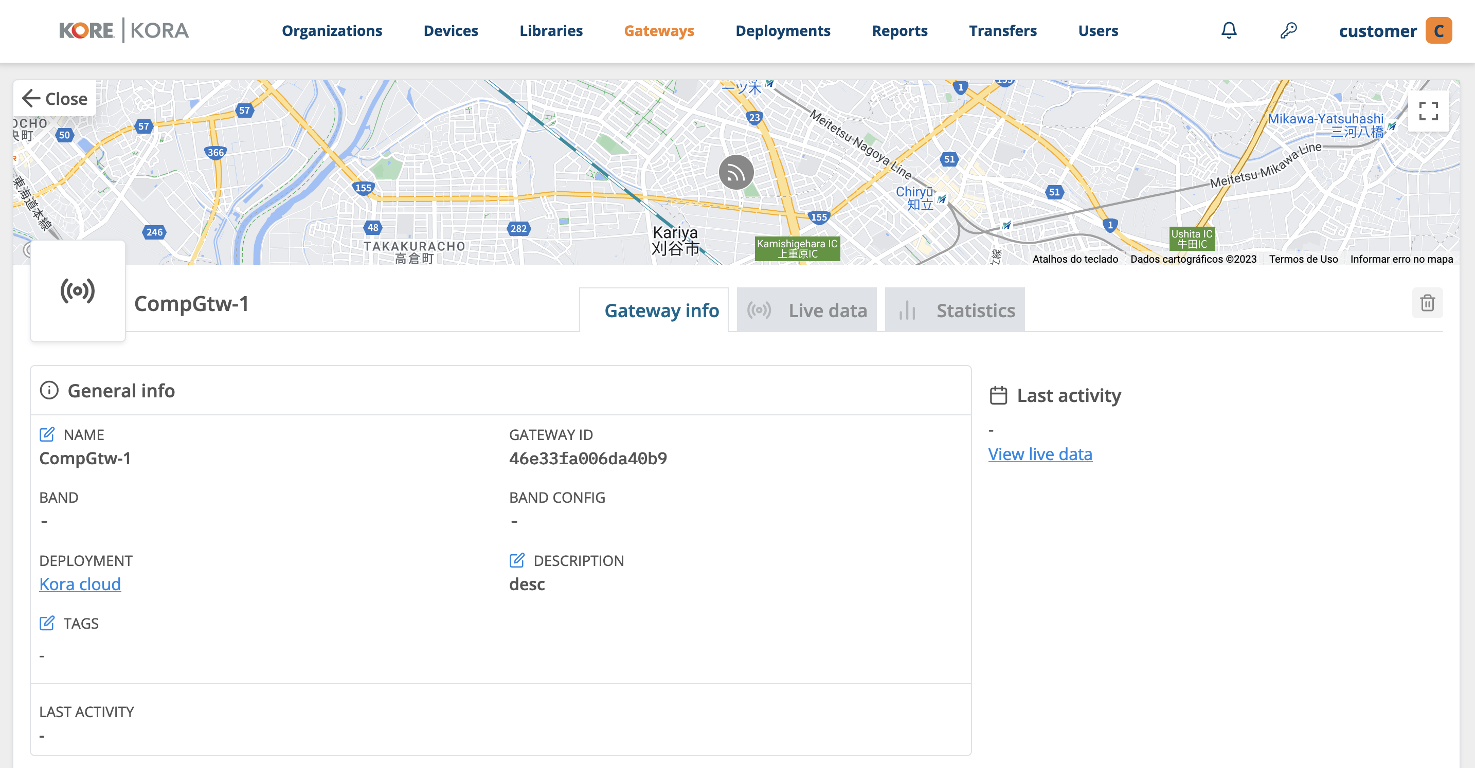Image resolution: width=1475 pixels, height=768 pixels.
Task: Open the Gateways menu
Action: coord(658,31)
